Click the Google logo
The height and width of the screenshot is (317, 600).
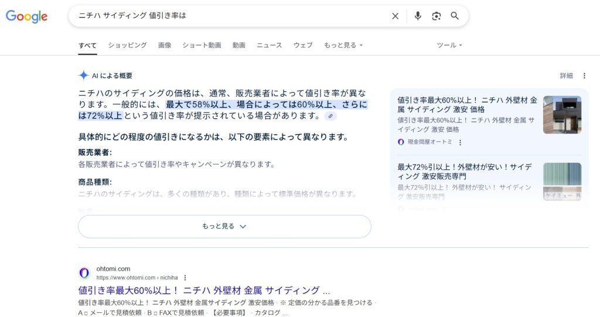(26, 16)
